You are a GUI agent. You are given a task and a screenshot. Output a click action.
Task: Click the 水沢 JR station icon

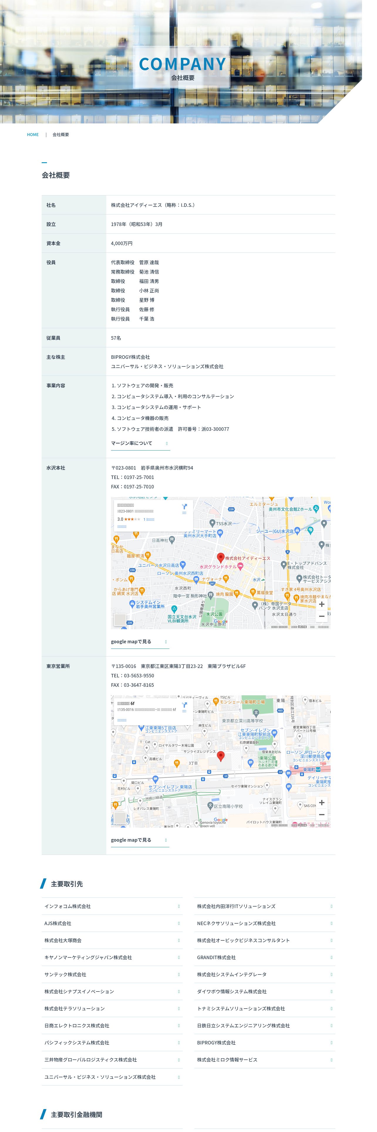pyautogui.click(x=263, y=580)
